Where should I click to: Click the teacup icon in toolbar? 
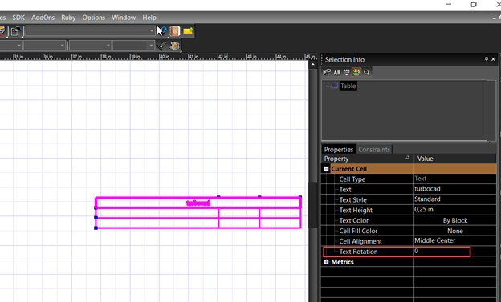pos(175,46)
